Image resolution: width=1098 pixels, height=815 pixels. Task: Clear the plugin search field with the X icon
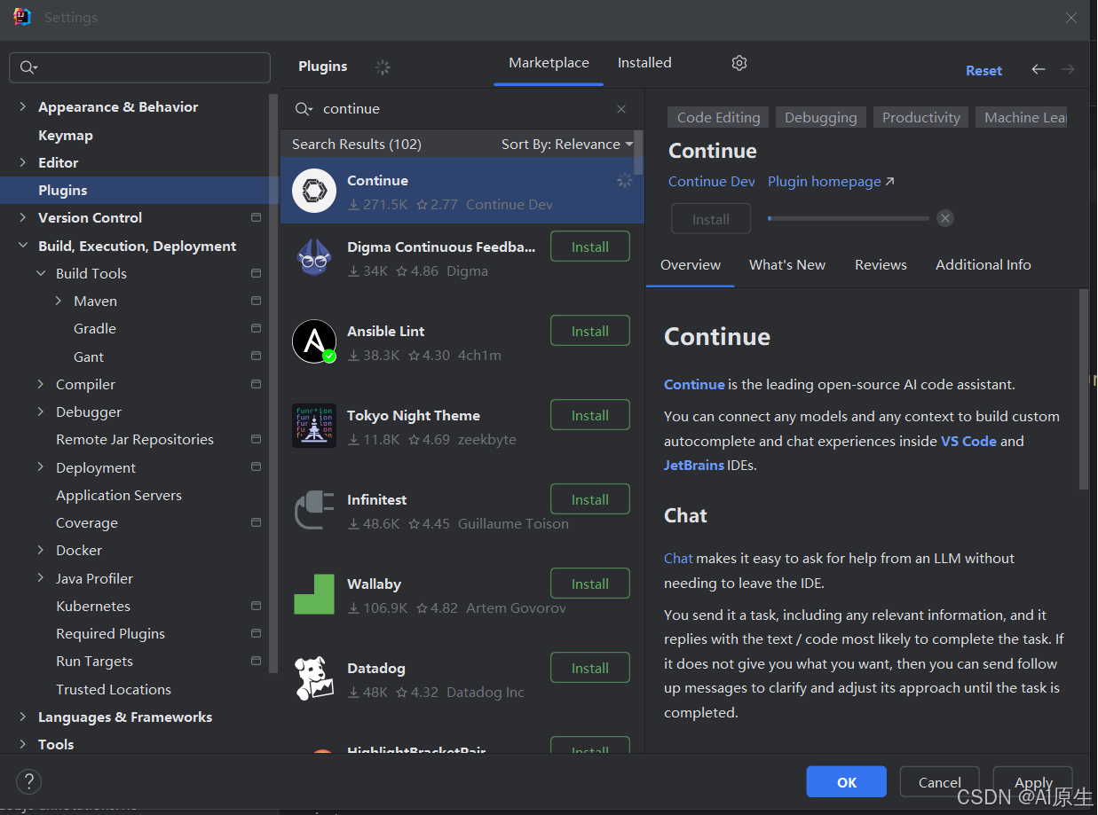coord(621,109)
